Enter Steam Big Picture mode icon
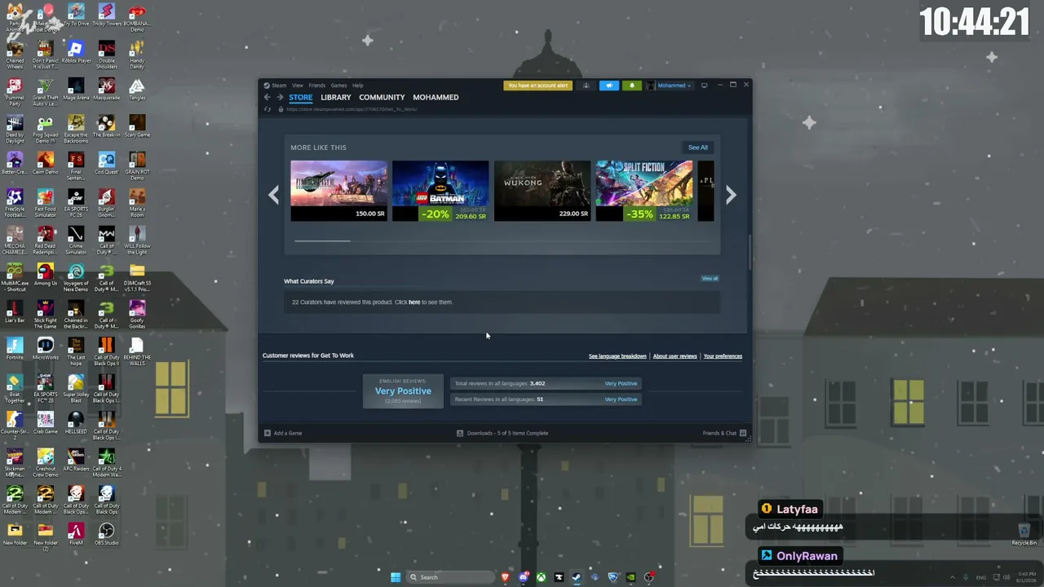Image resolution: width=1044 pixels, height=587 pixels. (x=704, y=85)
